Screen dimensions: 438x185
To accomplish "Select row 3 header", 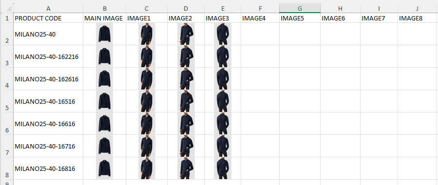I will tap(7, 56).
